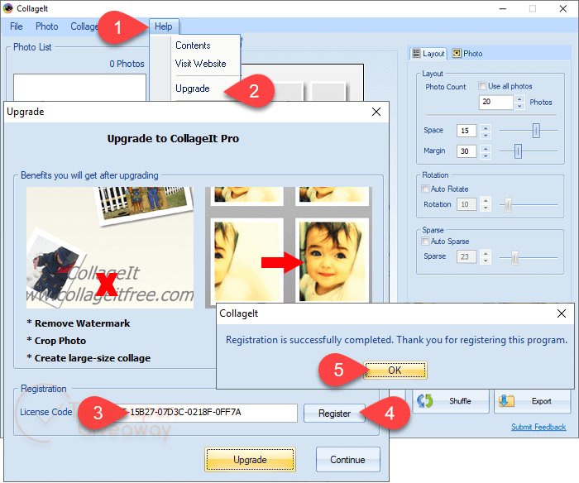579x483 pixels.
Task: Click the Margin value field
Action: [467, 151]
